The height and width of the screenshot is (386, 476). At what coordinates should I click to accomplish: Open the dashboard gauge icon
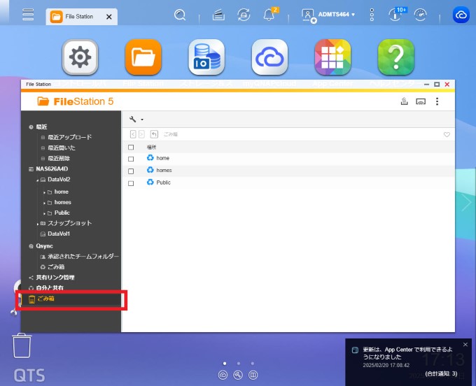pyautogui.click(x=421, y=15)
